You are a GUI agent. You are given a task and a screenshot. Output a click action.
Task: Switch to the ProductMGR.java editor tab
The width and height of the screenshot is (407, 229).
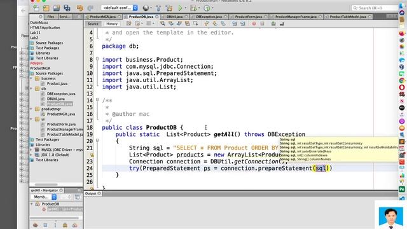pos(103,17)
